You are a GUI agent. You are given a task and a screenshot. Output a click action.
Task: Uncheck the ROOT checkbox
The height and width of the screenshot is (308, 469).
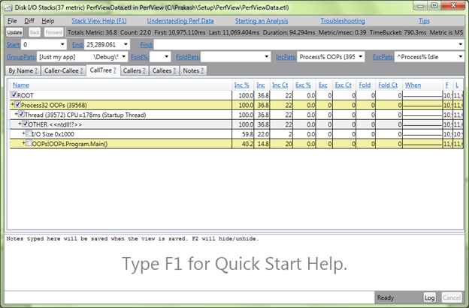[14, 94]
